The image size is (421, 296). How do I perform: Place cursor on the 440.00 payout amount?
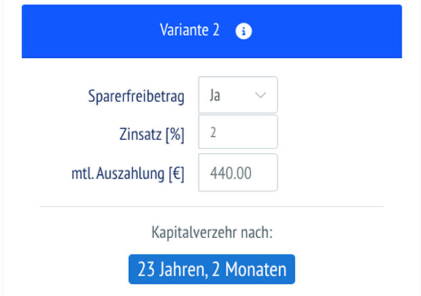(x=231, y=174)
